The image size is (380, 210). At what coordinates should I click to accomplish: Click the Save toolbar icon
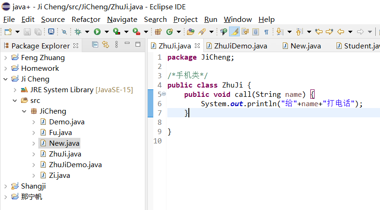pyautogui.click(x=27, y=32)
